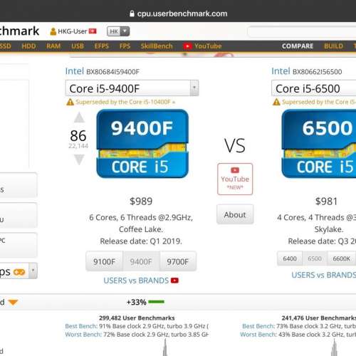
Task: Downvote the Core i5-9400F arrow
Action: click(x=79, y=159)
